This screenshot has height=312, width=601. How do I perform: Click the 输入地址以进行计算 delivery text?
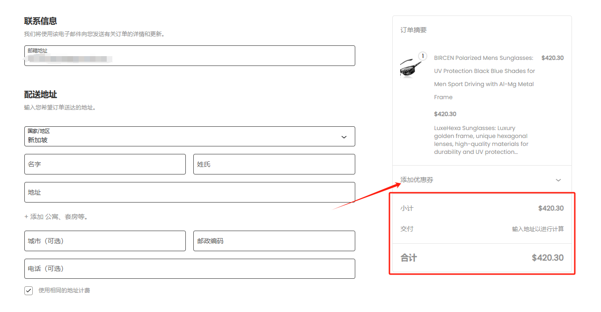pyautogui.click(x=537, y=229)
